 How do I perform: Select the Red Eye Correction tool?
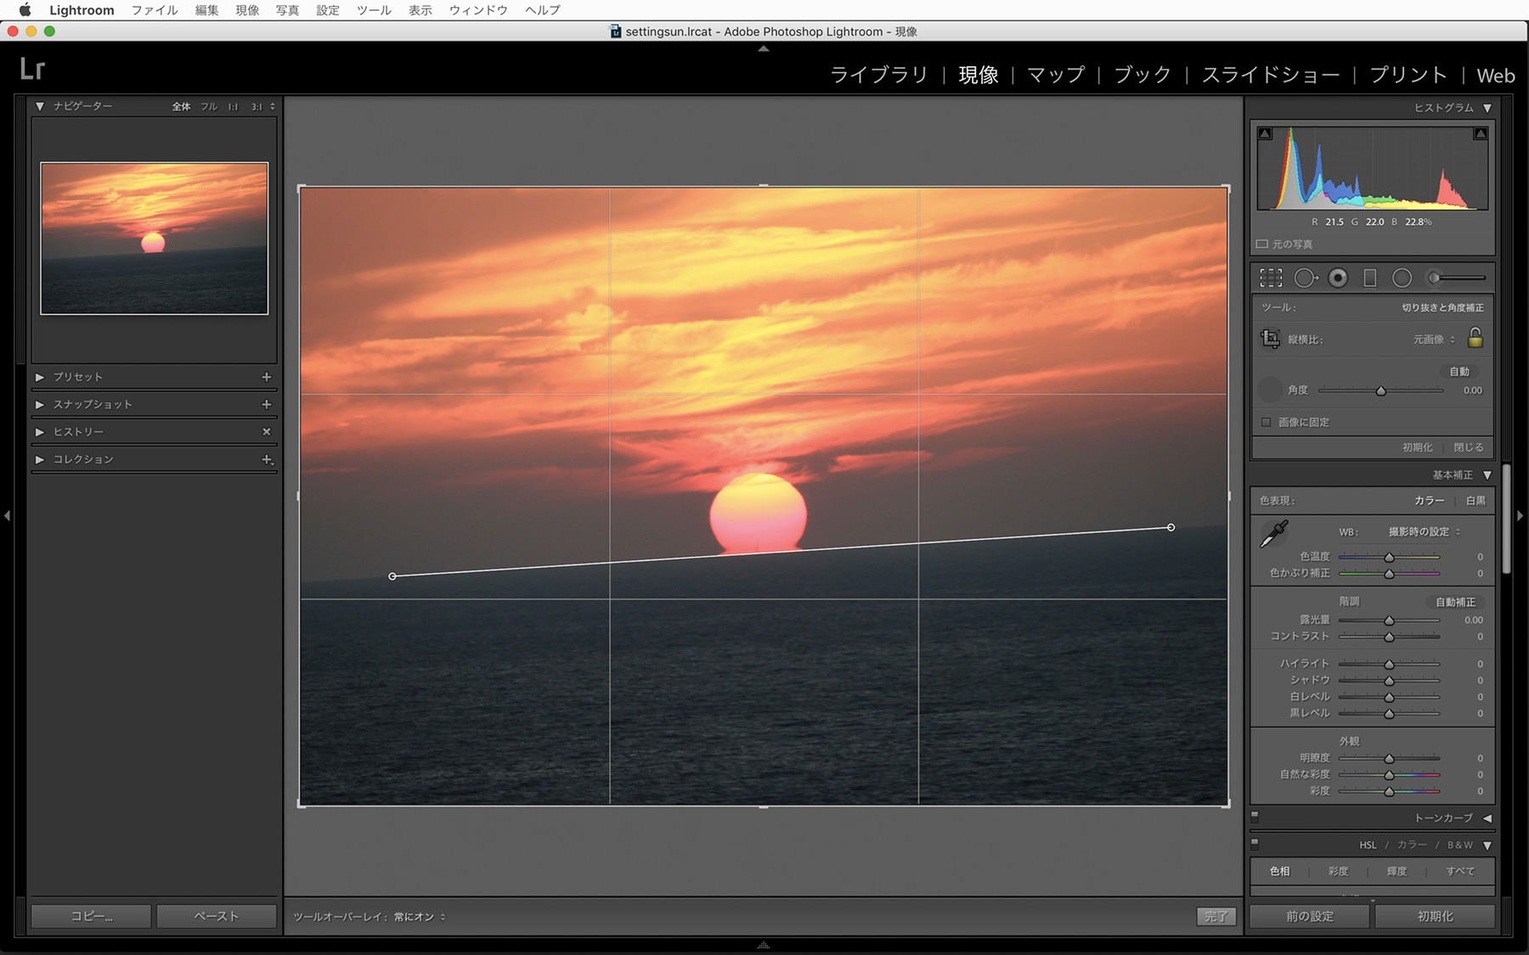(1338, 278)
